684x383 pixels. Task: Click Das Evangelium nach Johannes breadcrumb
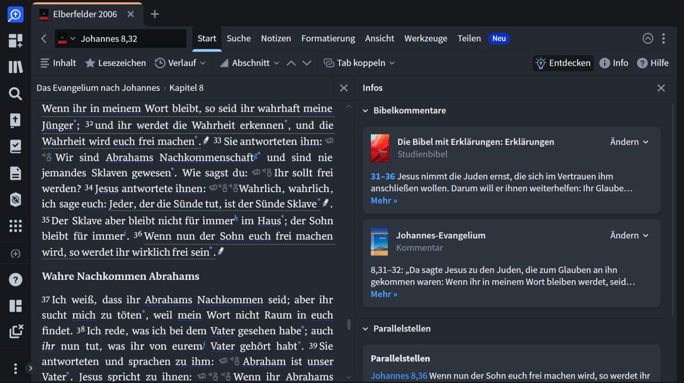click(98, 88)
